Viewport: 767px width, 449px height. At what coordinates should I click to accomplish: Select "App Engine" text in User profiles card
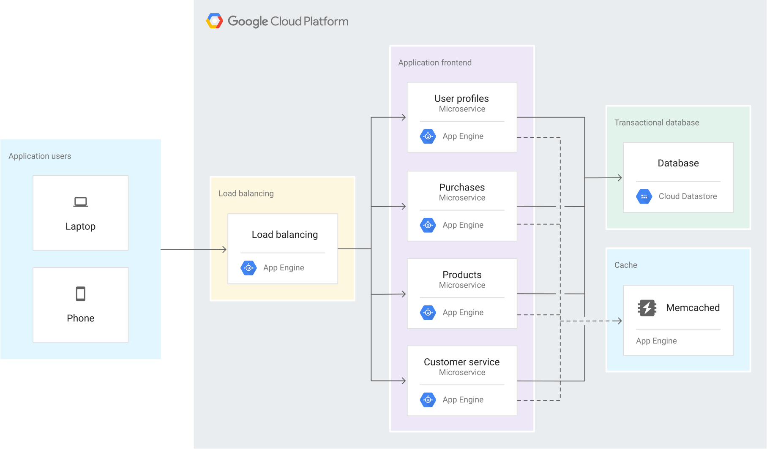463,136
